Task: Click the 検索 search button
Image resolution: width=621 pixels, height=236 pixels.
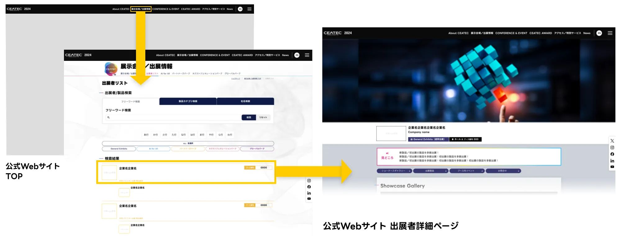Action: [x=249, y=117]
